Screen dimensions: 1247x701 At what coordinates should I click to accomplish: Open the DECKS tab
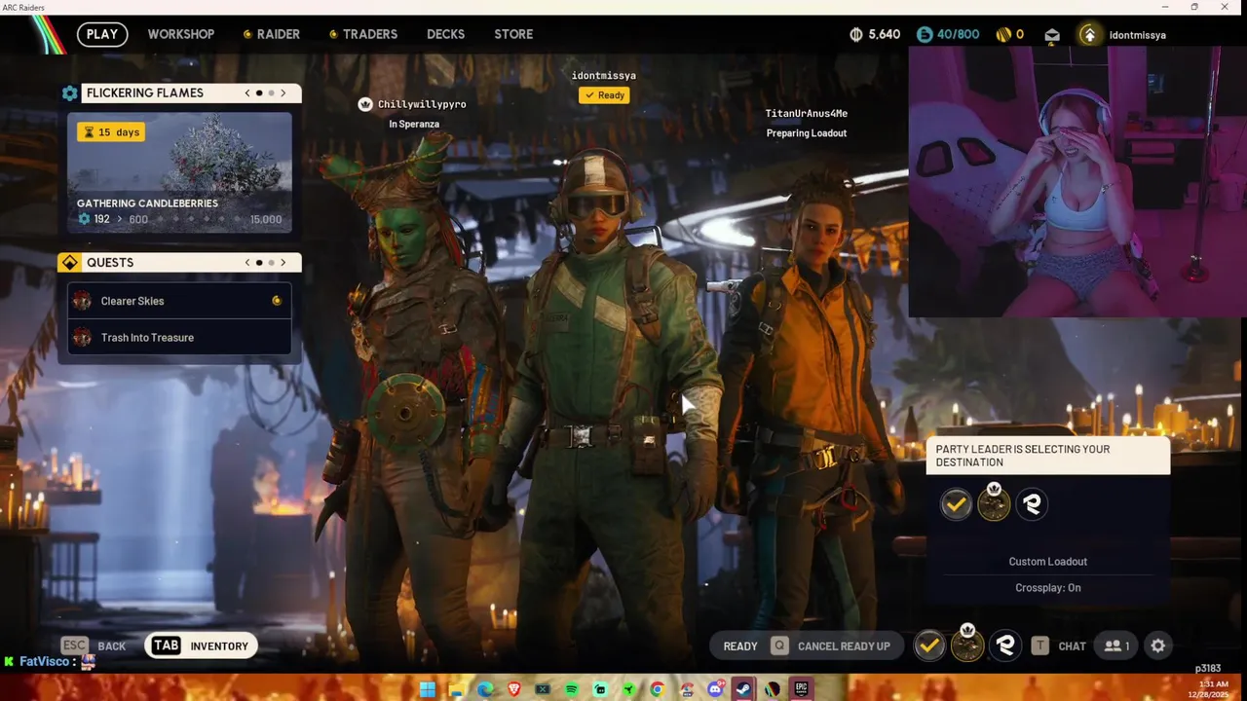pyautogui.click(x=445, y=34)
